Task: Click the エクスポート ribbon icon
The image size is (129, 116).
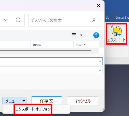Action: click(116, 34)
